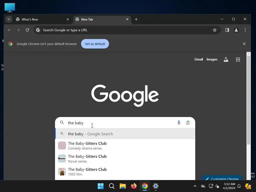Click the Google G icon in address bar

pyautogui.click(x=38, y=30)
